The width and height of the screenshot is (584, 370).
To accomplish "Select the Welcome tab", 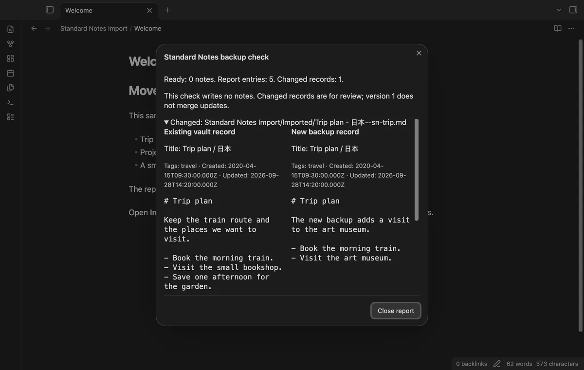I will 108,10.
